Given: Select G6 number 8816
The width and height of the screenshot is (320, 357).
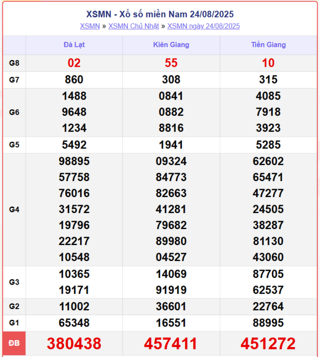Looking at the screenshot, I should 171,128.
